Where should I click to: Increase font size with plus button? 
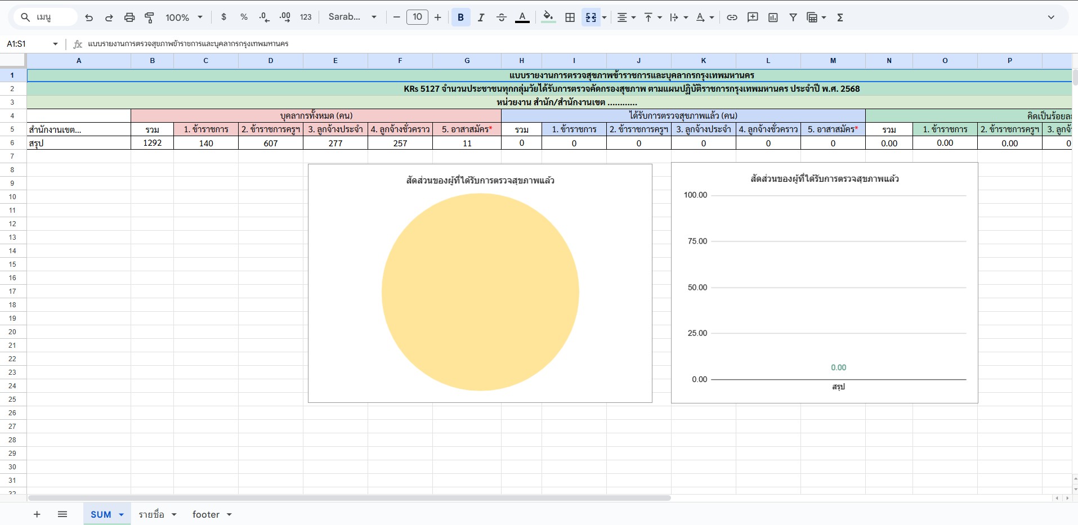point(438,17)
